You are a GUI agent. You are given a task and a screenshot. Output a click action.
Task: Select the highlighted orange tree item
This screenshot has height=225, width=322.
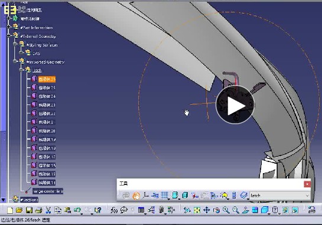click(x=47, y=79)
